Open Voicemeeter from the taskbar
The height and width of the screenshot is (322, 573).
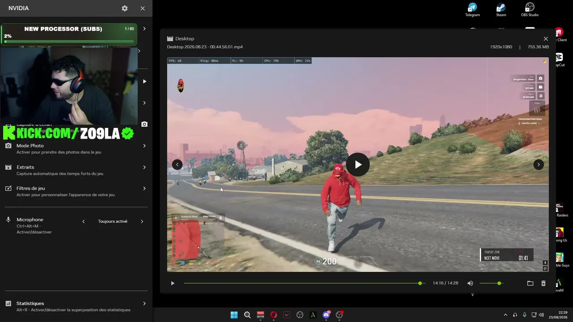click(261, 315)
